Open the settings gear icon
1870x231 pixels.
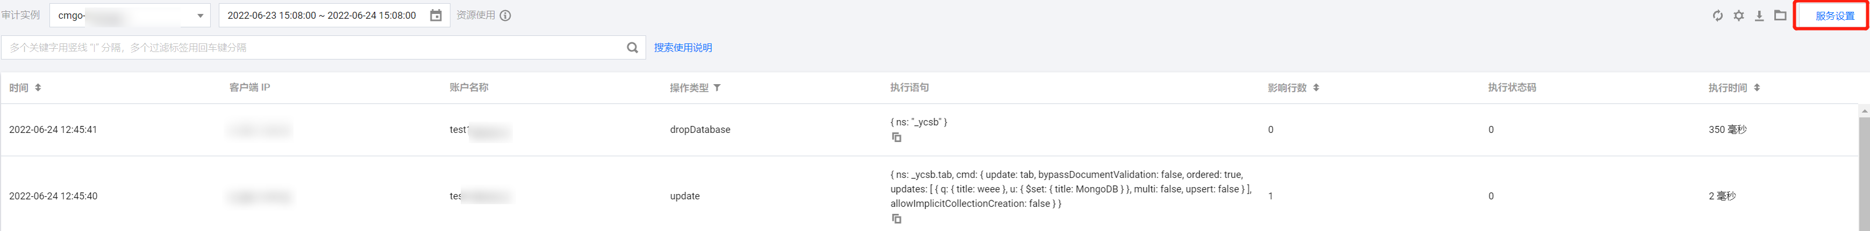(x=1739, y=15)
